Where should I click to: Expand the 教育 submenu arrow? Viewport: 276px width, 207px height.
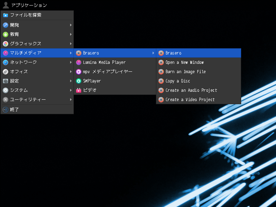point(71,34)
